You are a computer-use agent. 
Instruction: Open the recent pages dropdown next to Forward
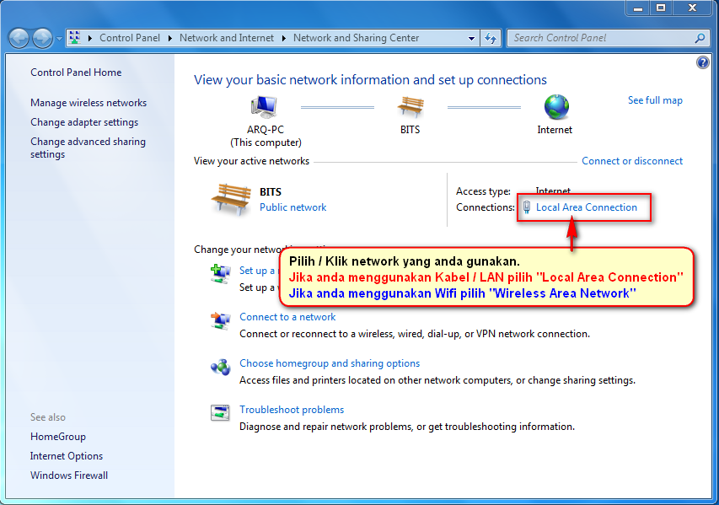coord(59,39)
